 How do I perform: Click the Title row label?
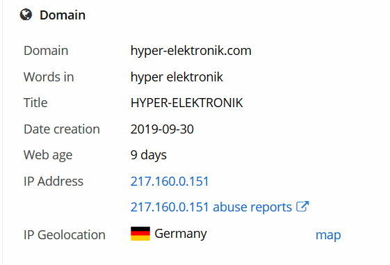(35, 103)
